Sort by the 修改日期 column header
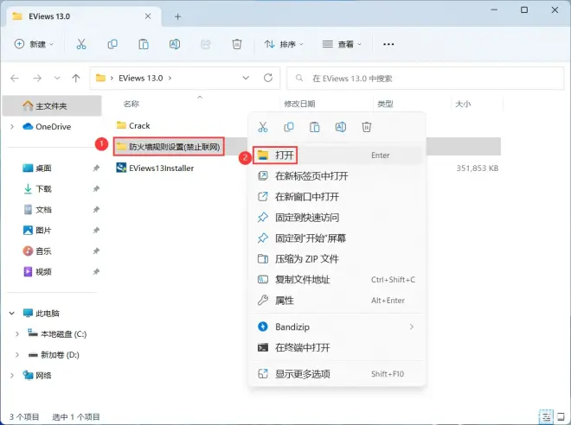 299,104
